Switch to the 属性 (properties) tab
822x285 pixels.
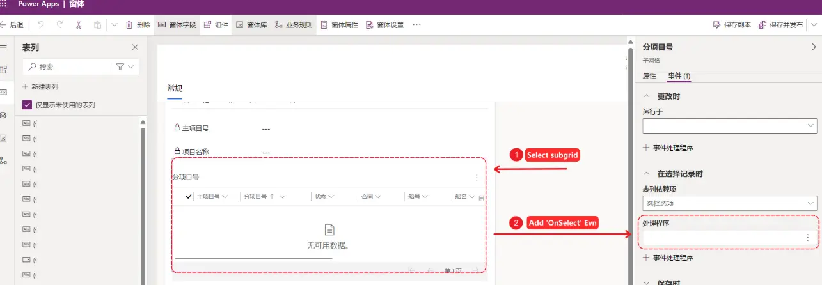[x=649, y=76]
